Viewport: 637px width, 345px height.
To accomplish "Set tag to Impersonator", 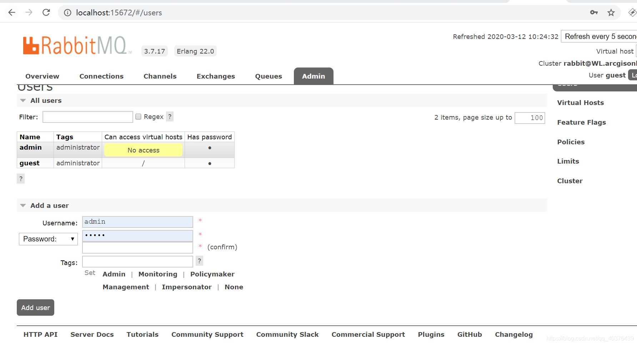I will pyautogui.click(x=187, y=287).
